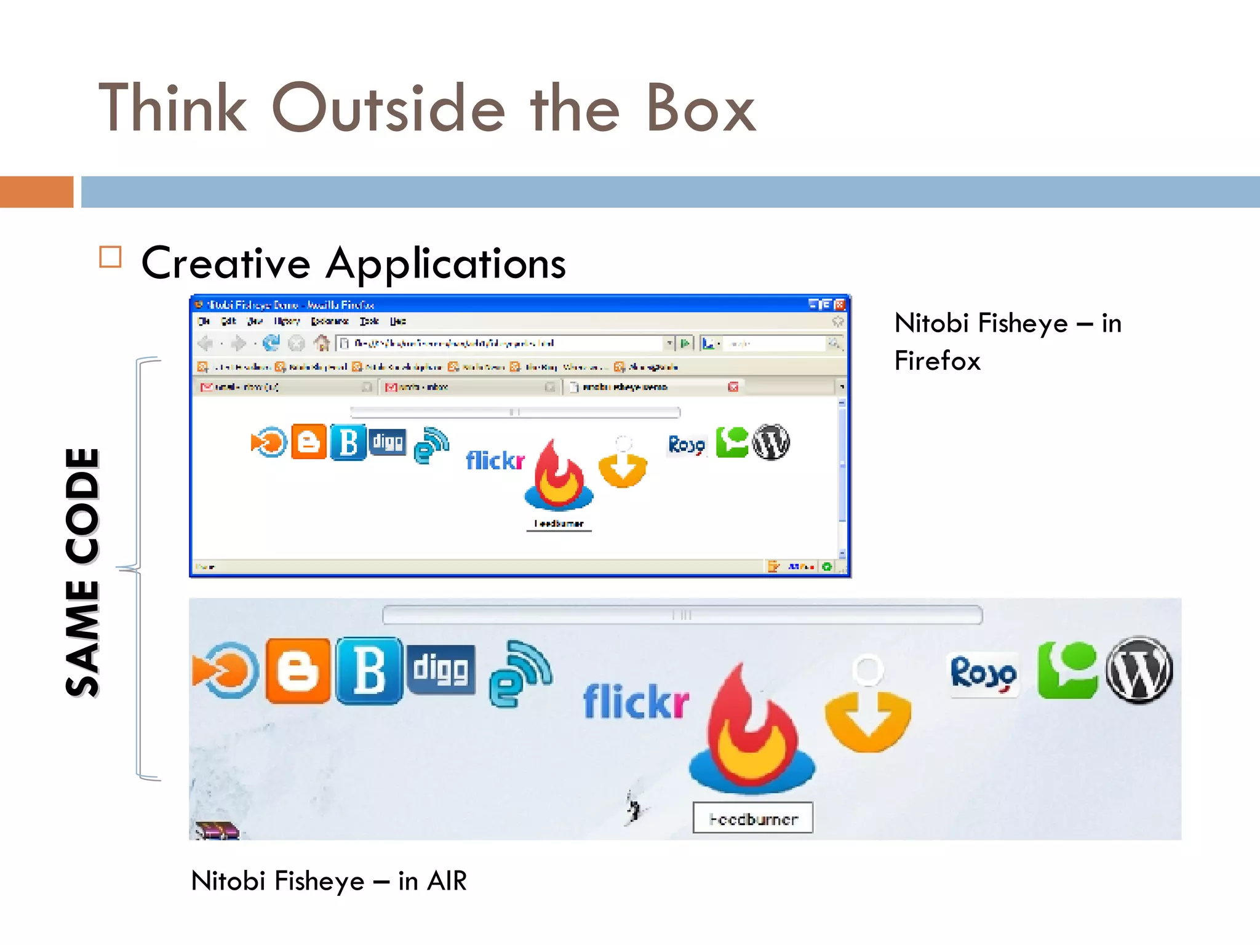
Task: Click the search magnifier in Firefox search box
Action: pyautogui.click(x=834, y=343)
